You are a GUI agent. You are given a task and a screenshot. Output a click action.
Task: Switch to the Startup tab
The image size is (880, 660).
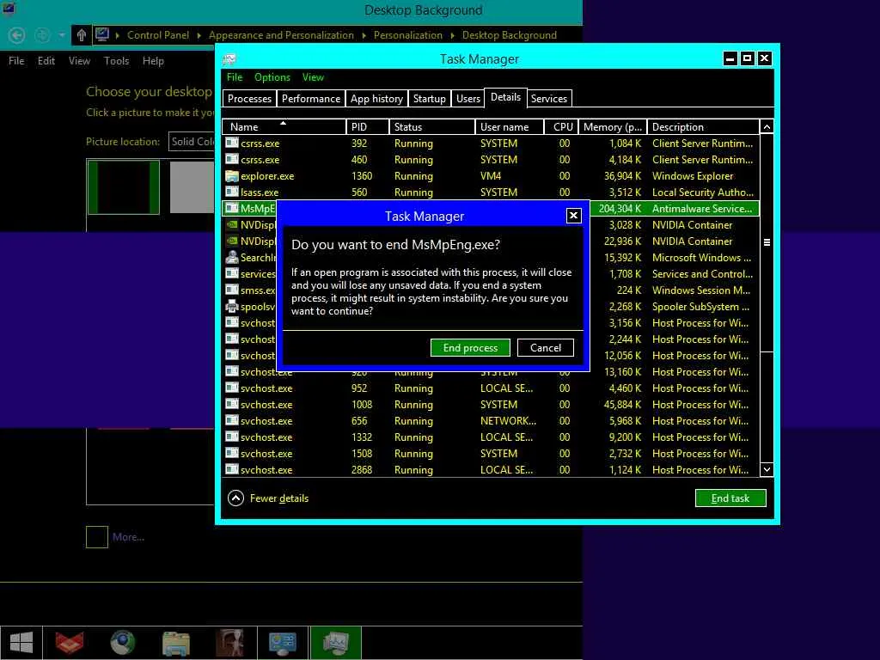pos(430,98)
